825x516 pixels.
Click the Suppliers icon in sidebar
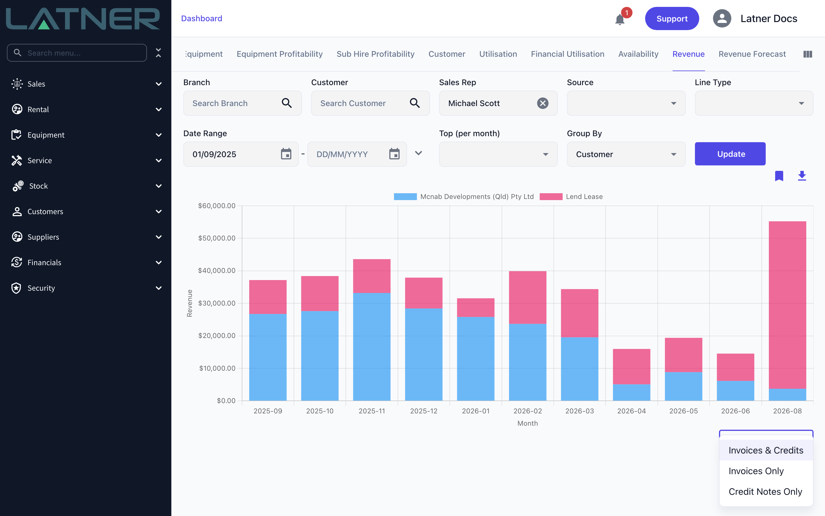[x=17, y=237]
